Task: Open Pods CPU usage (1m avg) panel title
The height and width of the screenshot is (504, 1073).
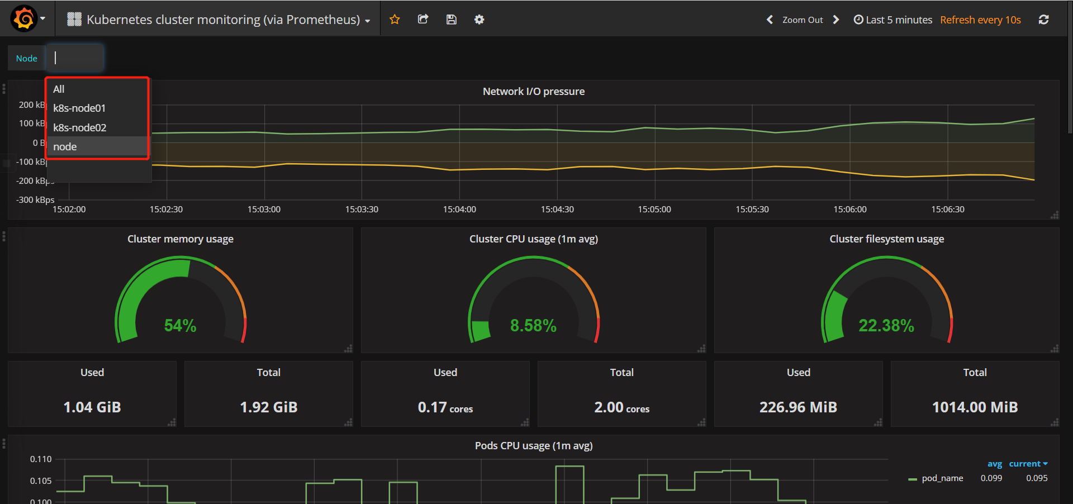Action: tap(534, 445)
